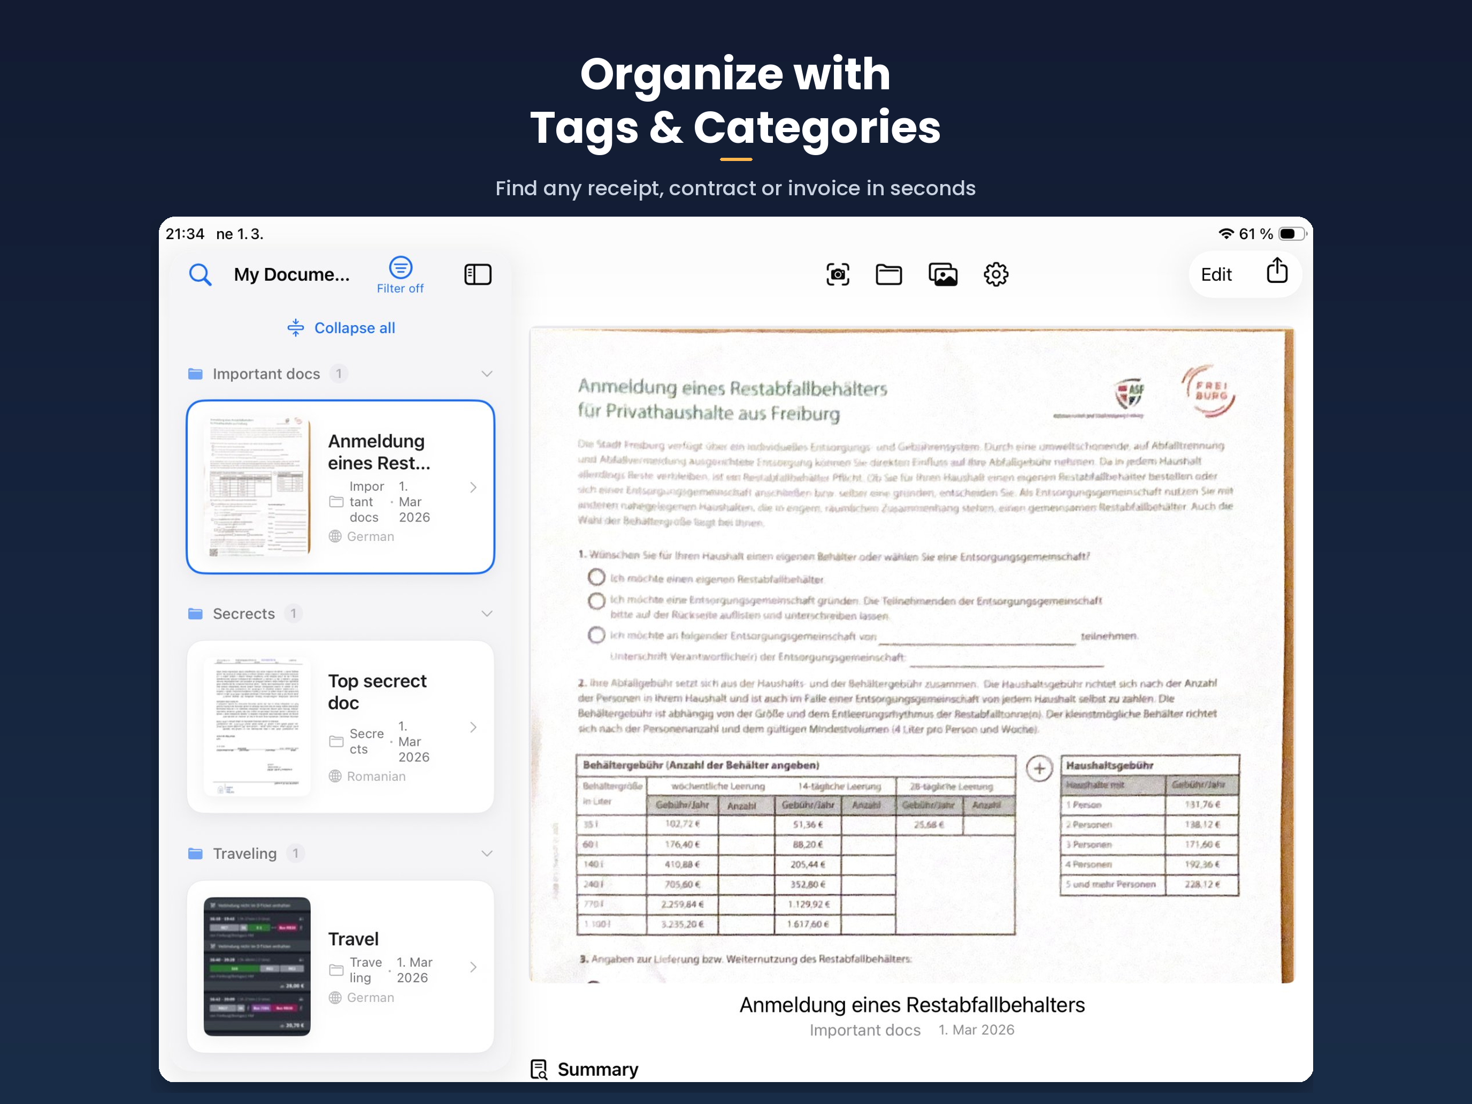Click the Romanian language label

point(376,776)
